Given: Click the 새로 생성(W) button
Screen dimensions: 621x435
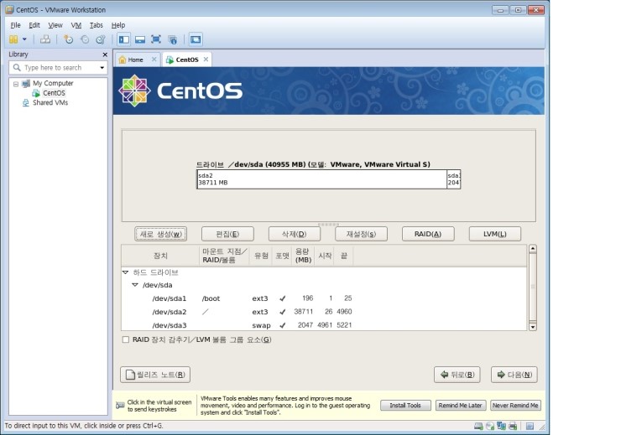Looking at the screenshot, I should pos(161,234).
